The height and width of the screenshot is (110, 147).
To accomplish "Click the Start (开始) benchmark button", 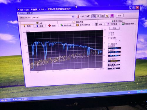I will [114, 28].
